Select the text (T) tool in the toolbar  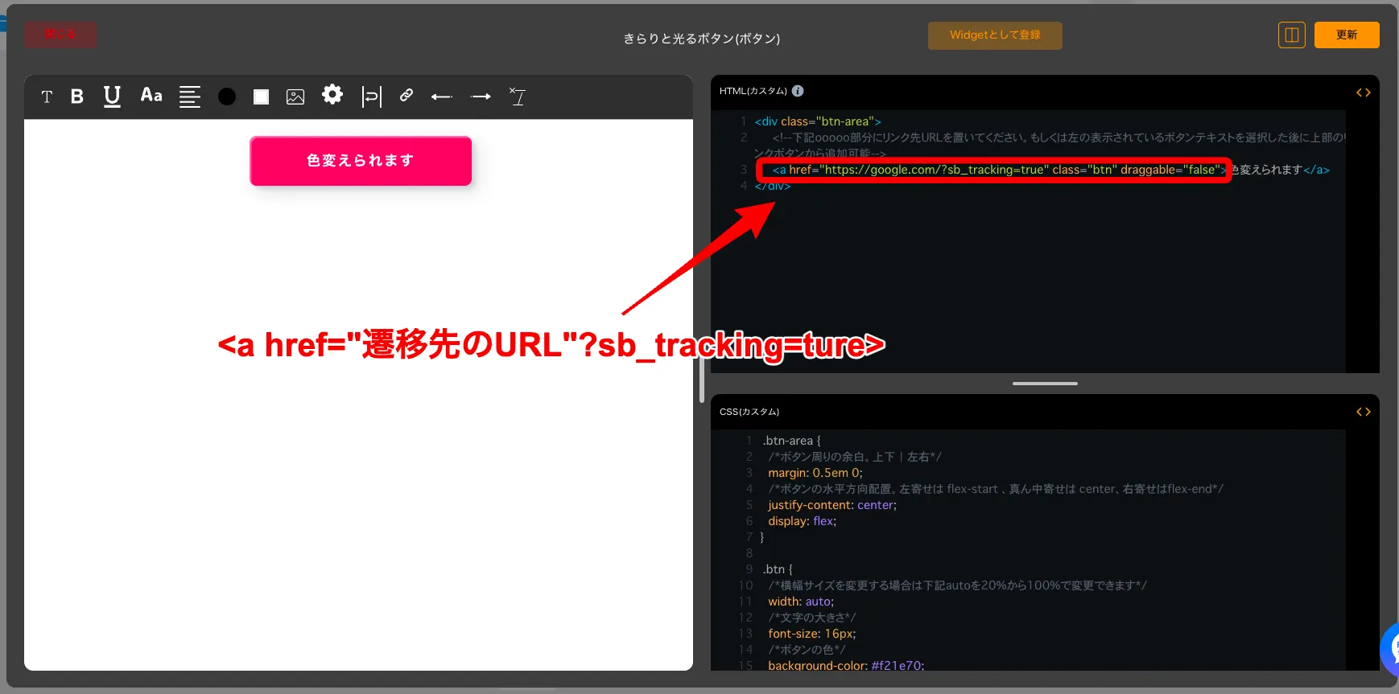(x=47, y=97)
